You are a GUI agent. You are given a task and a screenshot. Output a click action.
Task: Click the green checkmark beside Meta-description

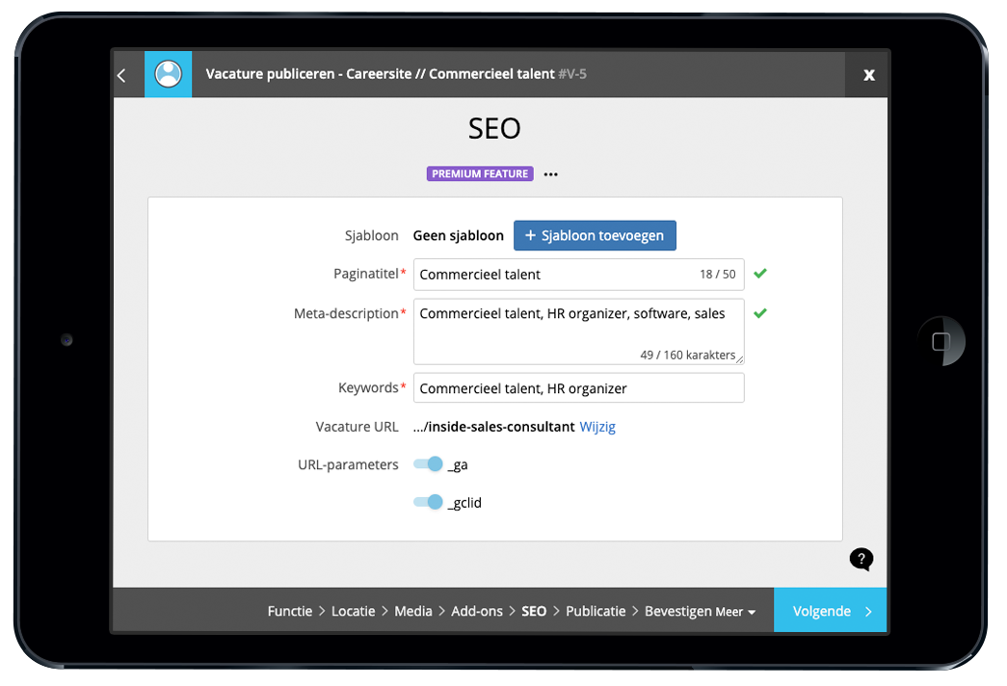point(760,313)
